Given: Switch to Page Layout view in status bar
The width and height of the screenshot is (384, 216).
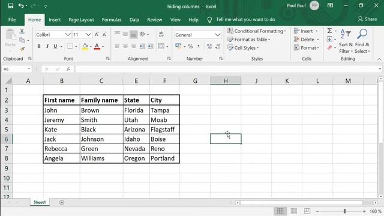Looking at the screenshot, I should coord(293,211).
